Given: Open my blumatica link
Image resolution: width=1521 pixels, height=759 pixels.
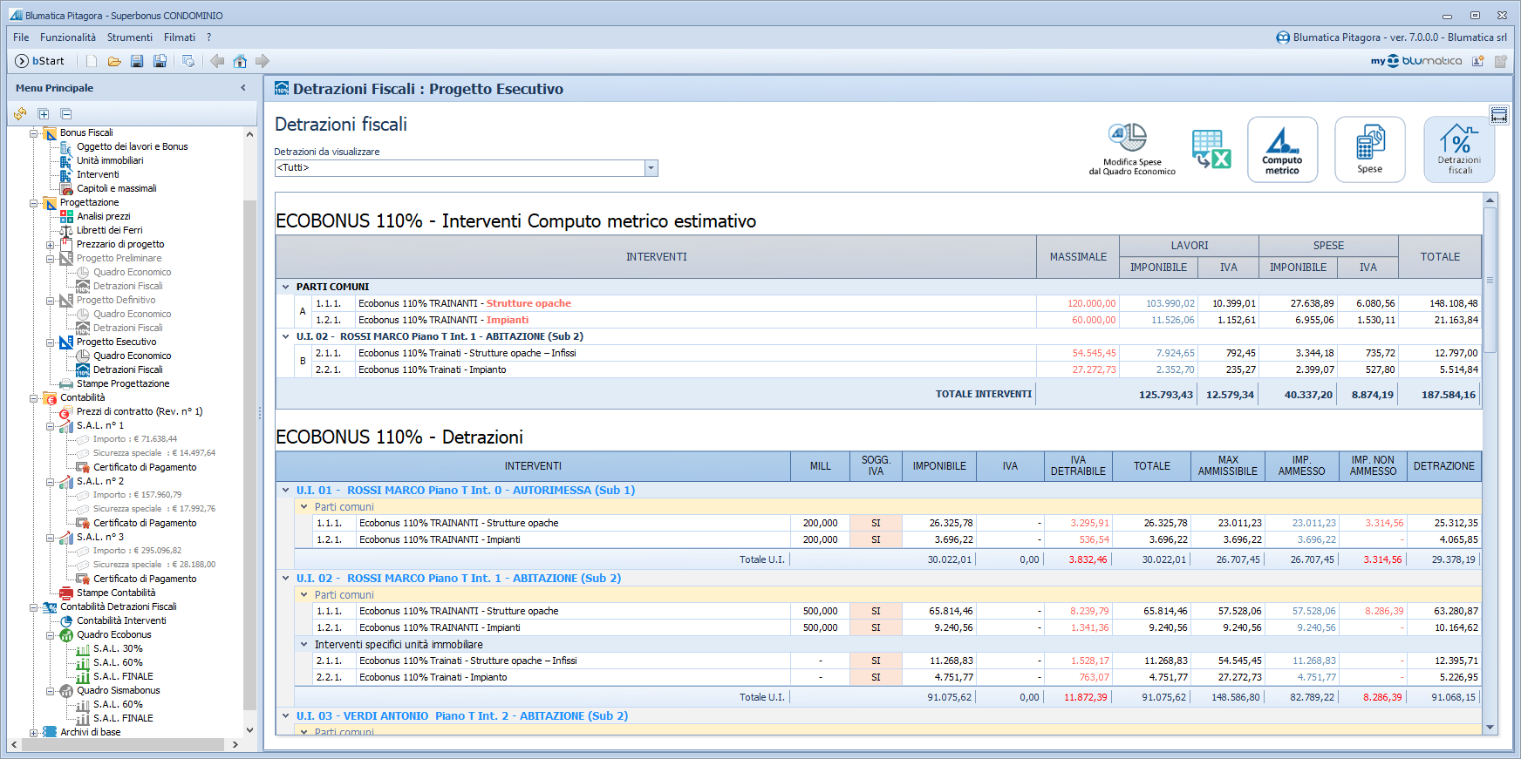Looking at the screenshot, I should [x=1416, y=61].
